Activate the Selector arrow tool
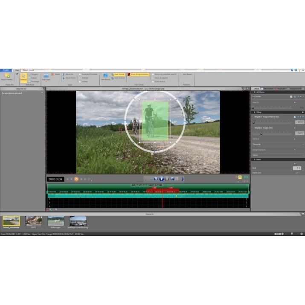This screenshot has width=305, height=305. [x=24, y=78]
